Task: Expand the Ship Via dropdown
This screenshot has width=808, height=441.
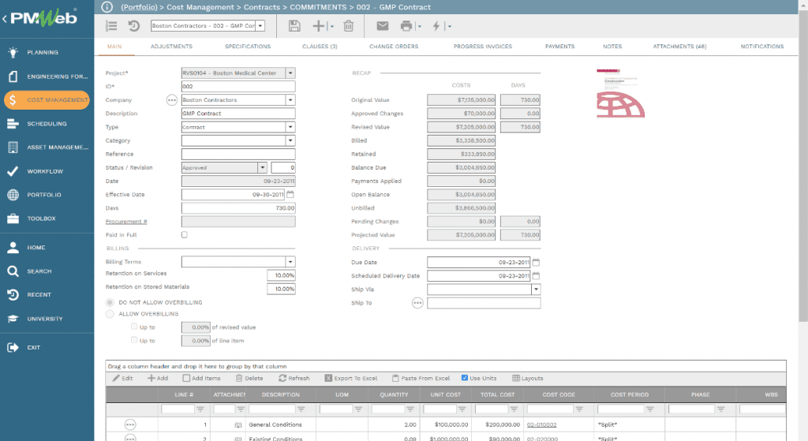Action: pos(536,289)
